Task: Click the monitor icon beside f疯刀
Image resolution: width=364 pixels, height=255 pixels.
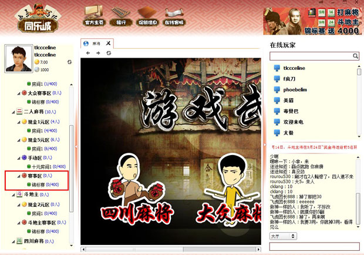Action: click(277, 79)
